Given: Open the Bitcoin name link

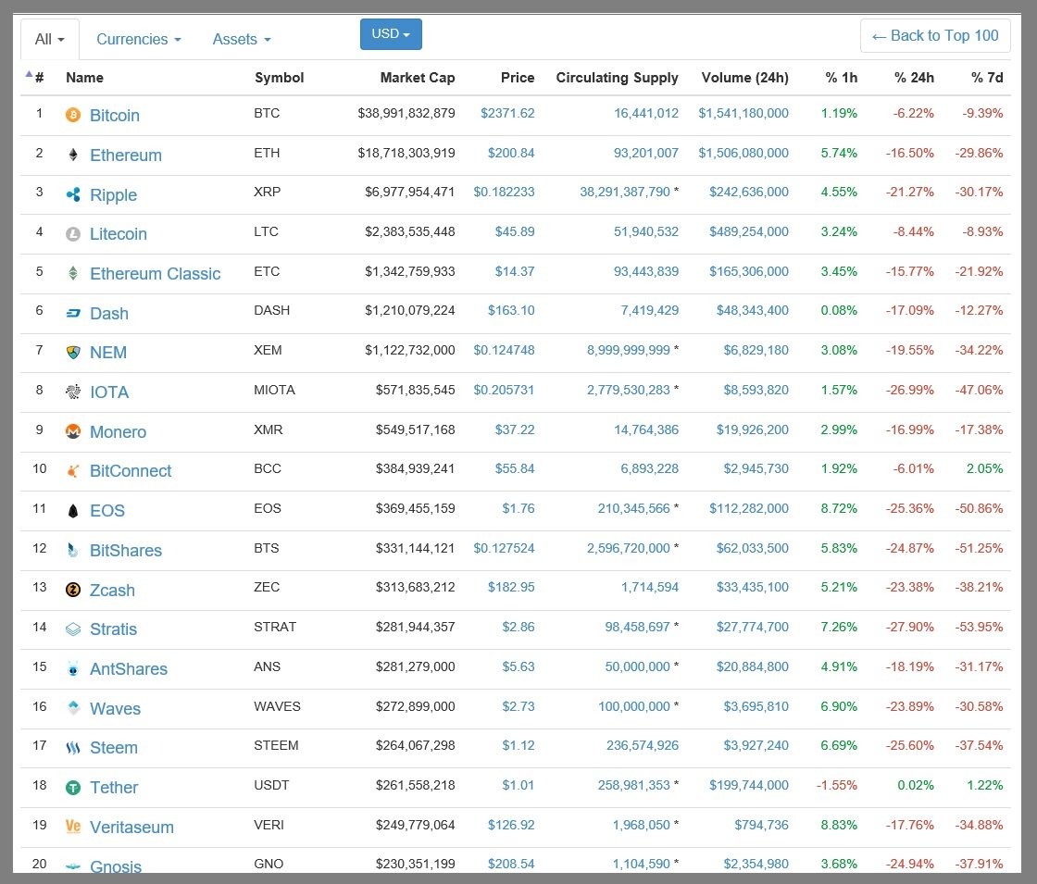Looking at the screenshot, I should (x=115, y=115).
